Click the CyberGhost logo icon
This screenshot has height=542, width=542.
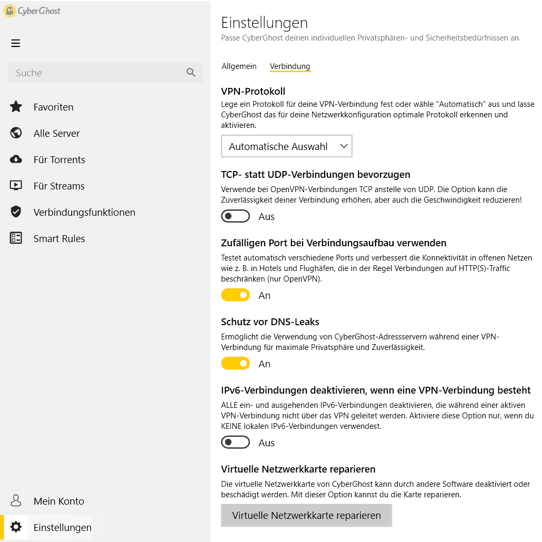click(x=9, y=11)
